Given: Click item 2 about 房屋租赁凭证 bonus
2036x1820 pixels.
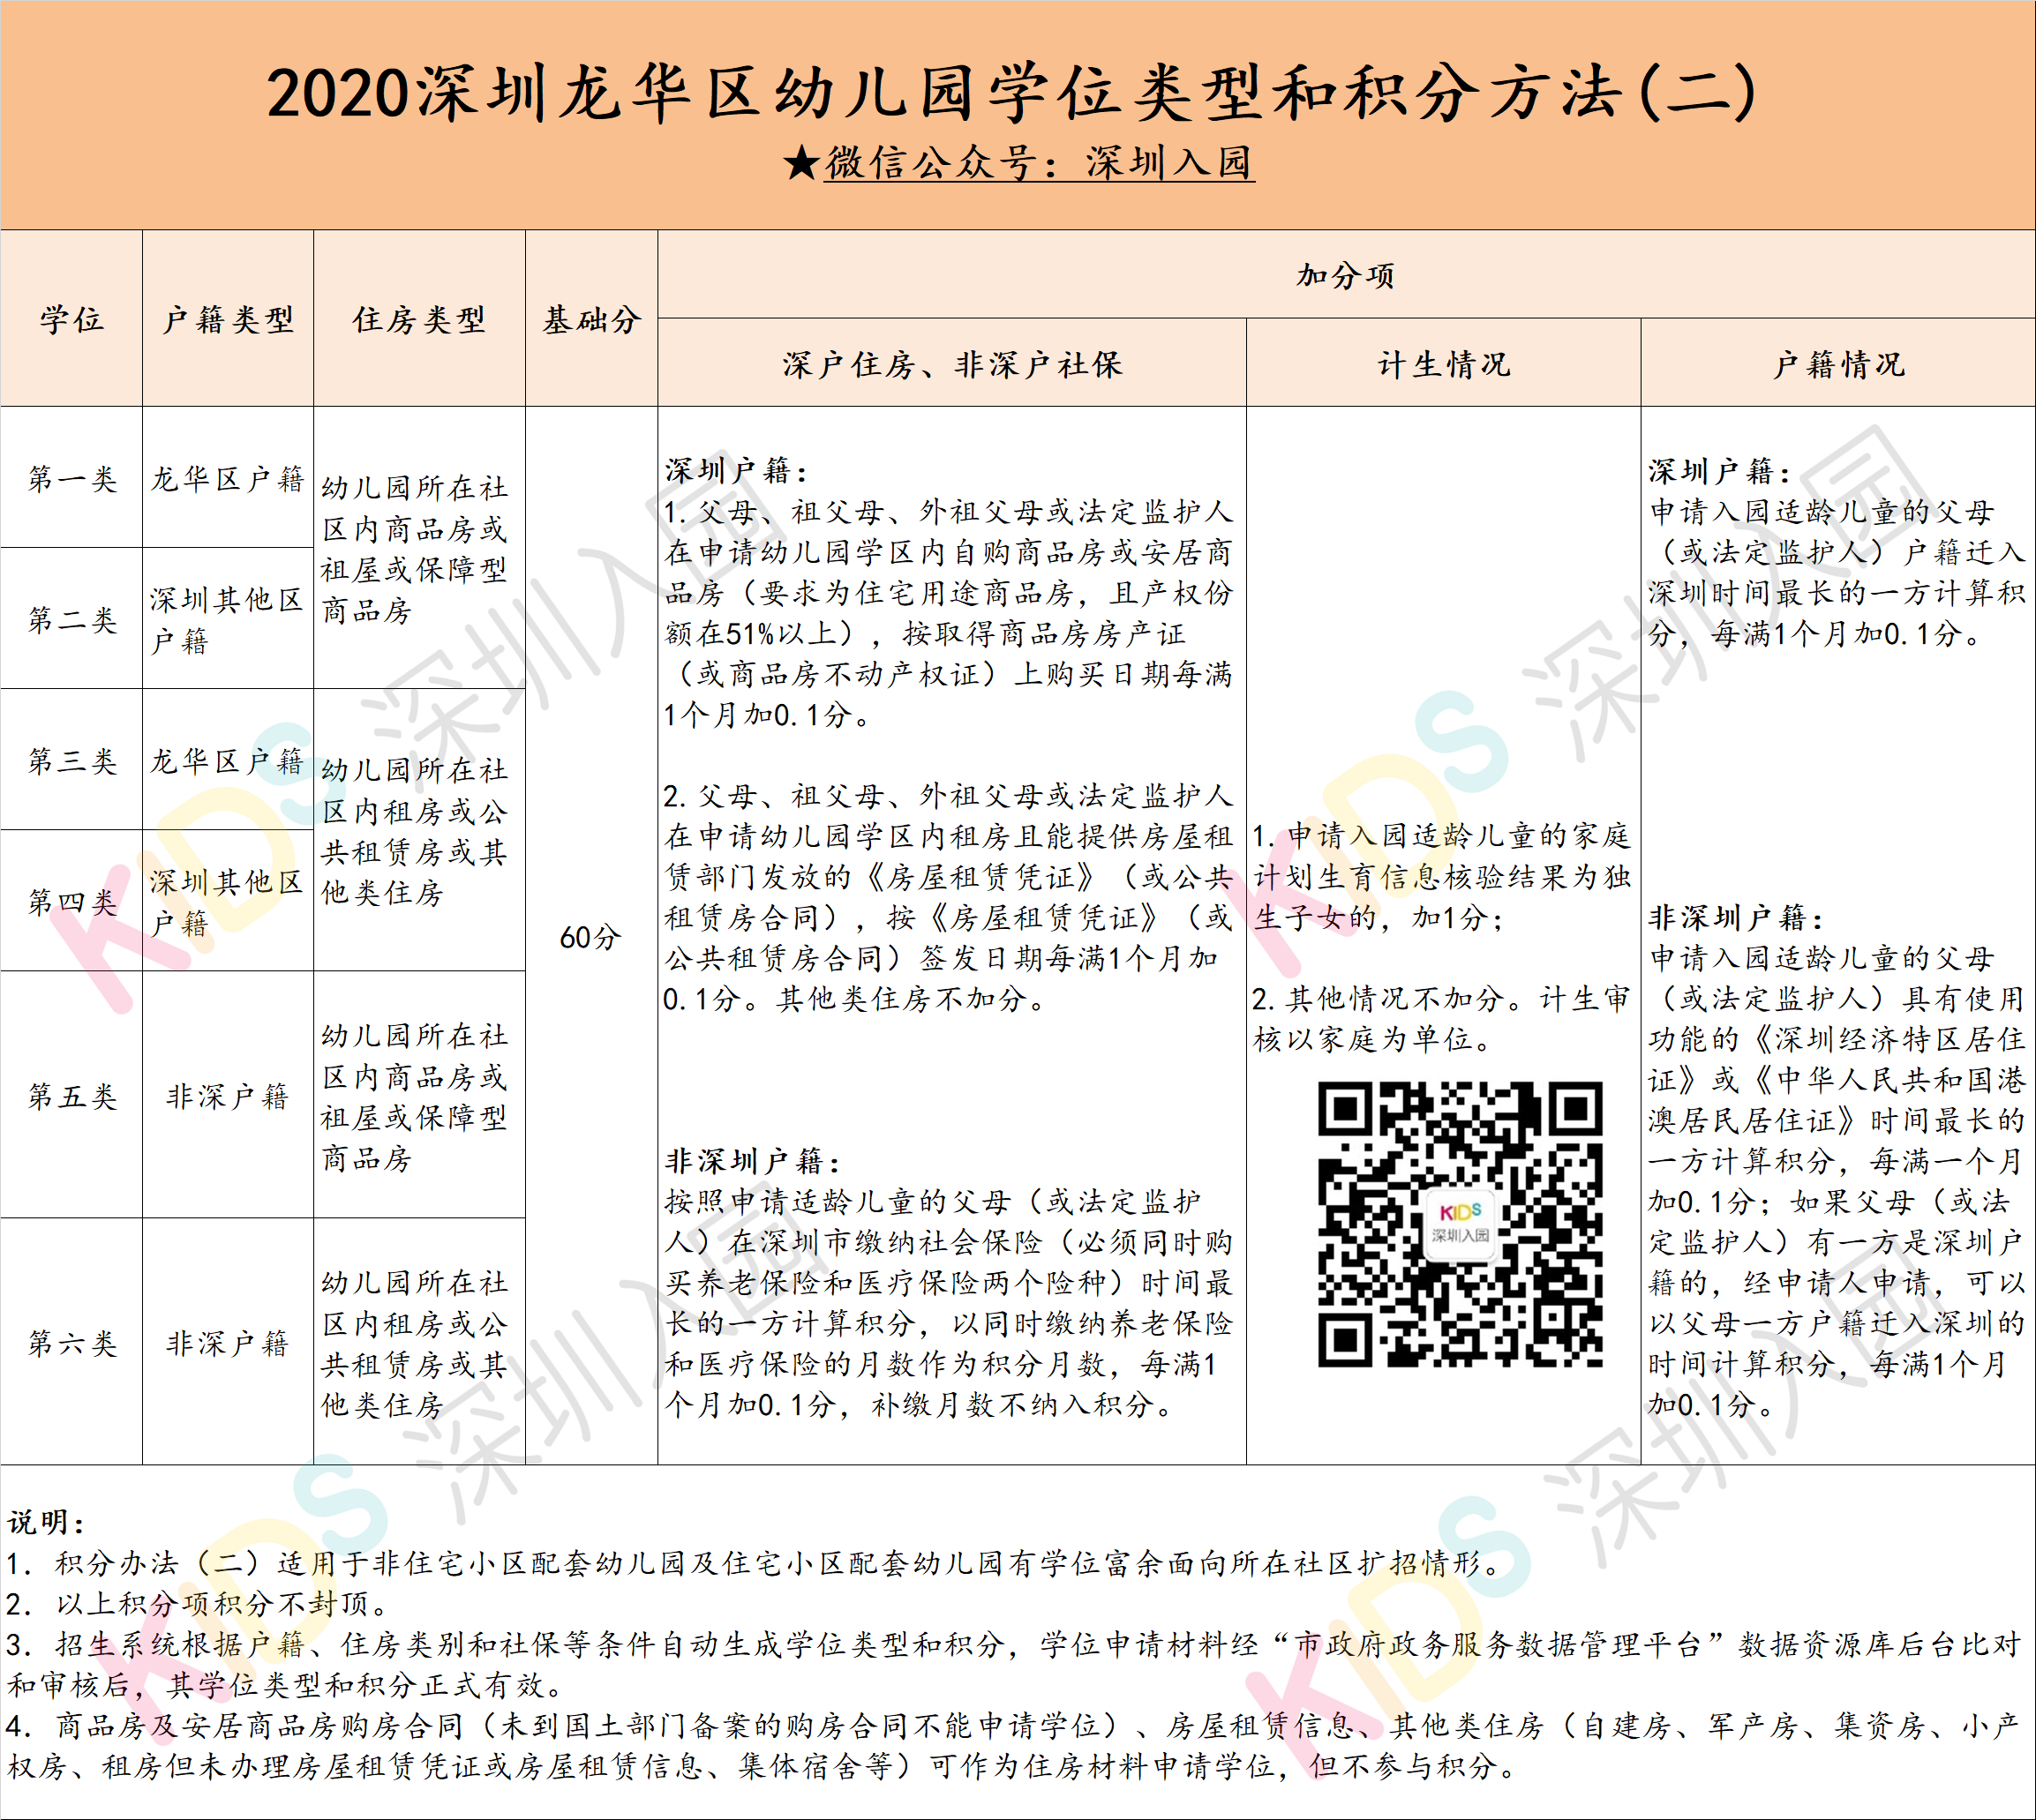Looking at the screenshot, I should tap(949, 896).
